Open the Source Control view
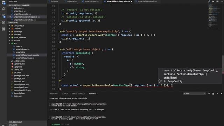 pos(3,16)
